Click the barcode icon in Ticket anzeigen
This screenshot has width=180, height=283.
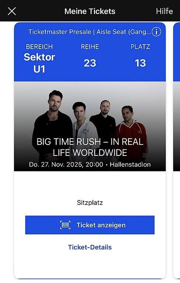click(65, 225)
